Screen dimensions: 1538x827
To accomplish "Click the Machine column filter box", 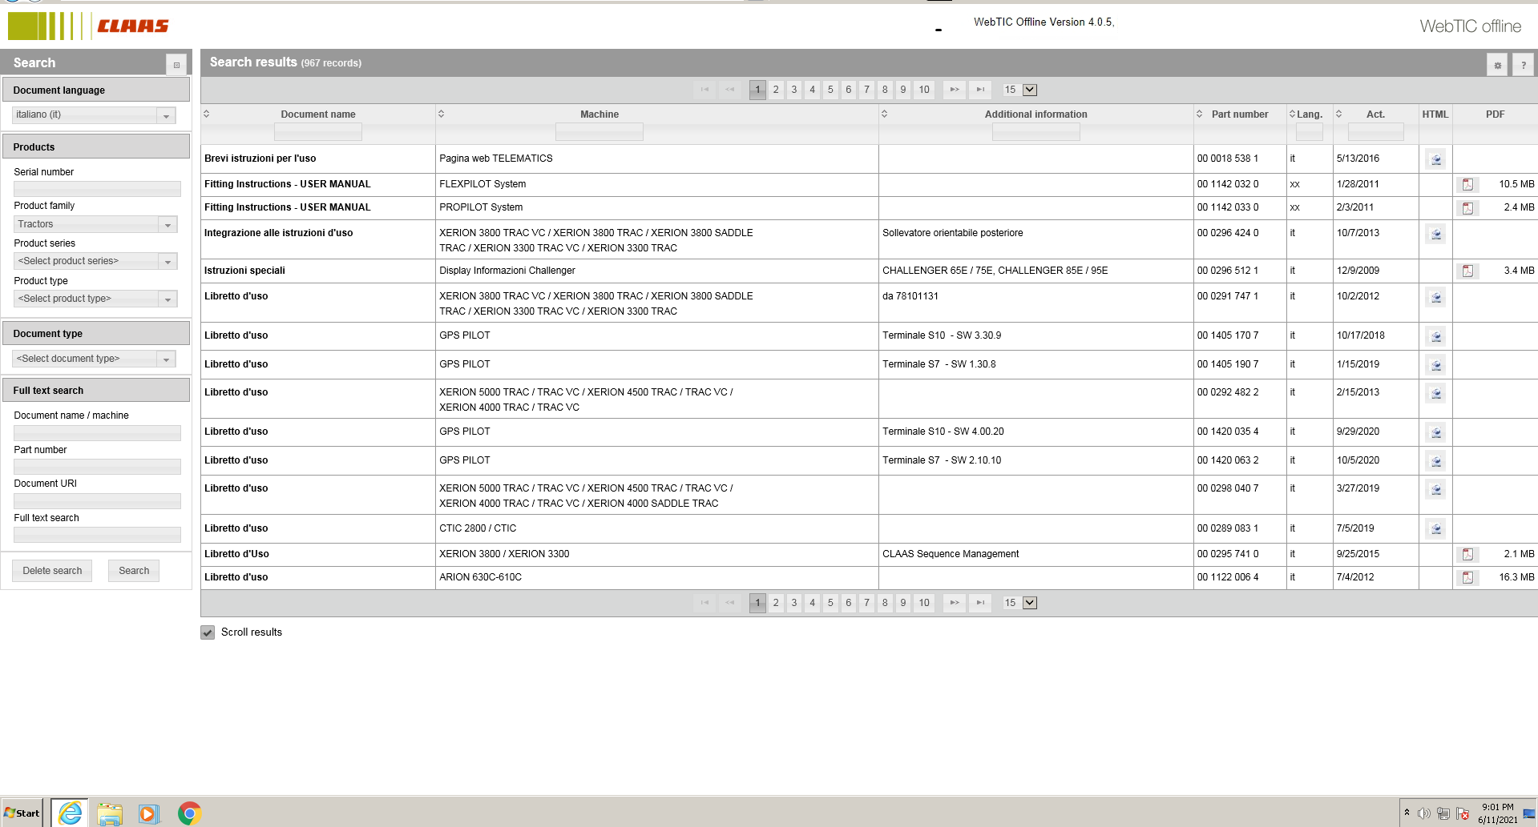I will pos(599,132).
